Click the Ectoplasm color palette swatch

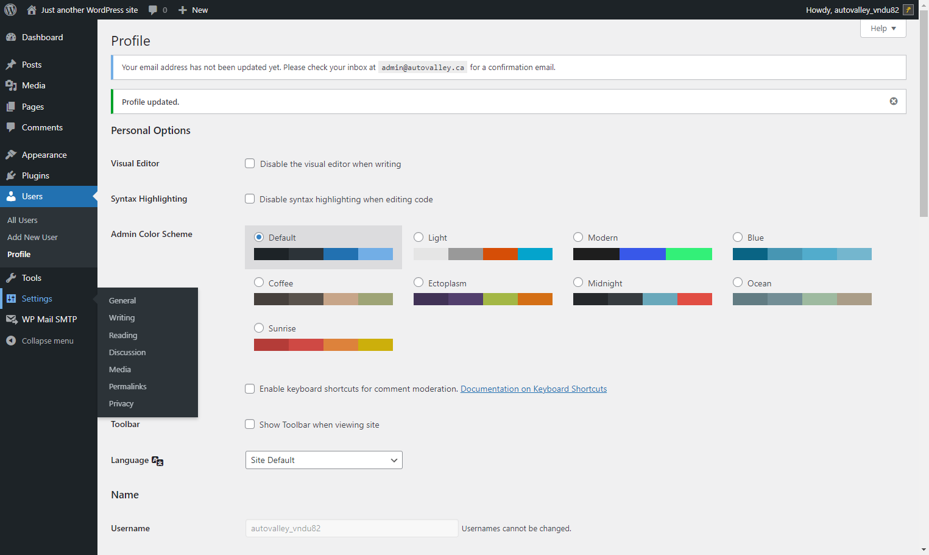483,299
